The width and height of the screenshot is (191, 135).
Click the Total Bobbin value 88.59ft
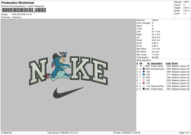click(x=155, y=57)
